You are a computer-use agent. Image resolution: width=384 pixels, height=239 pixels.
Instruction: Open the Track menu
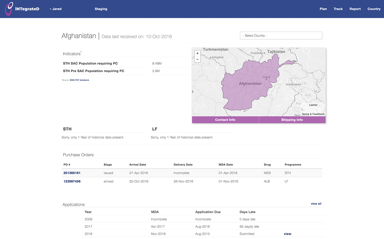[x=338, y=9]
